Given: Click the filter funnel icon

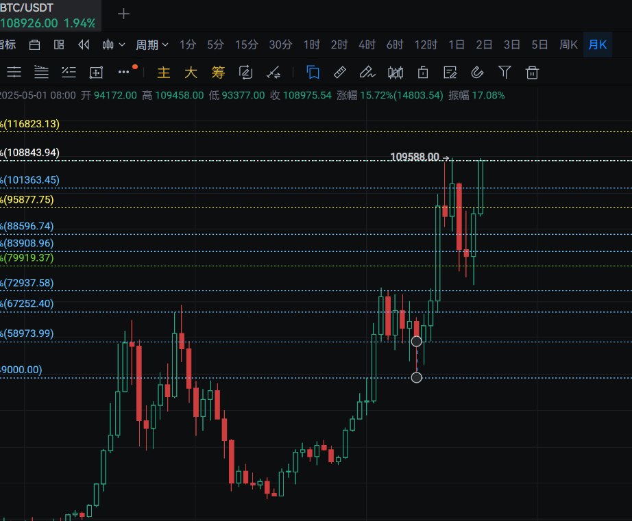Looking at the screenshot, I should pos(505,73).
